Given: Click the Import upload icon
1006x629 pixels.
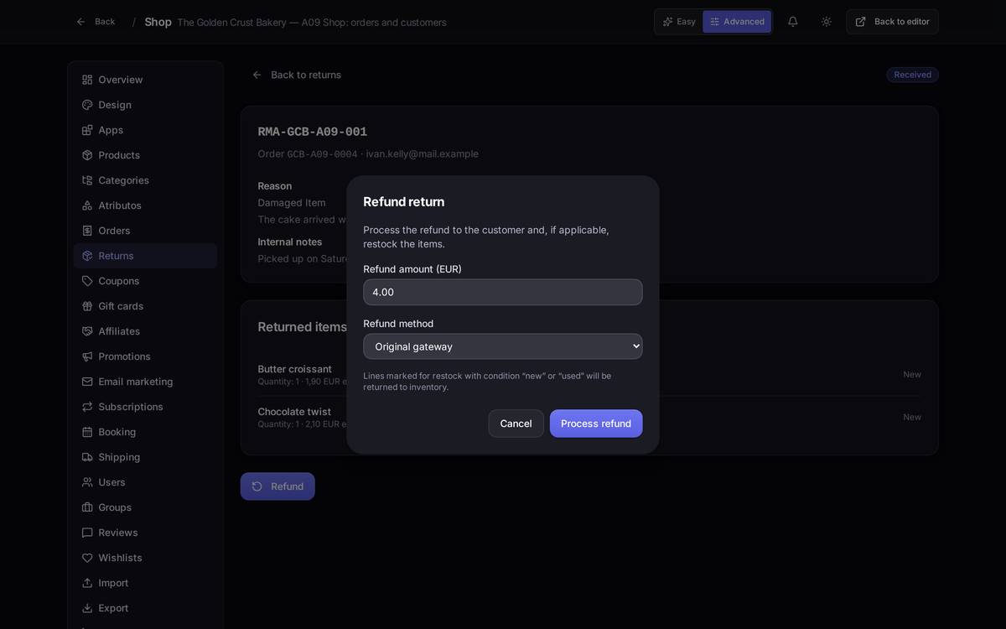Looking at the screenshot, I should [87, 583].
